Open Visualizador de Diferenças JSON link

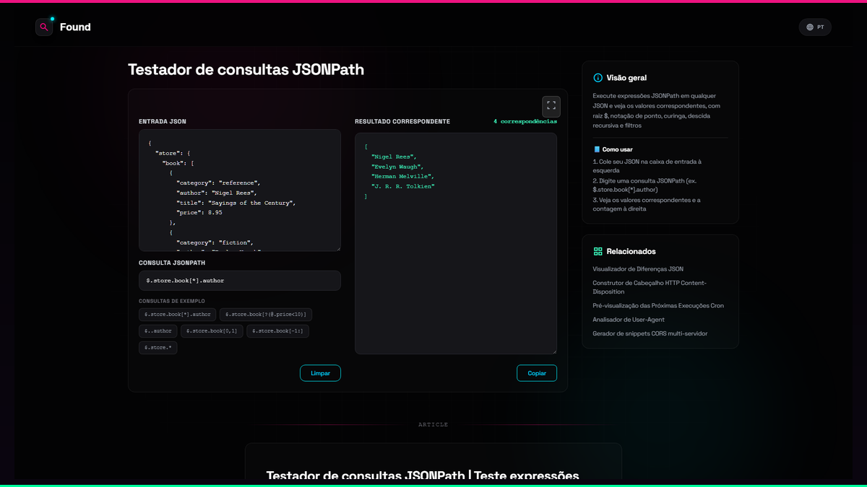click(638, 269)
